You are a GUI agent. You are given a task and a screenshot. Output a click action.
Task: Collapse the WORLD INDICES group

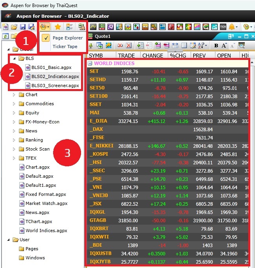point(90,63)
